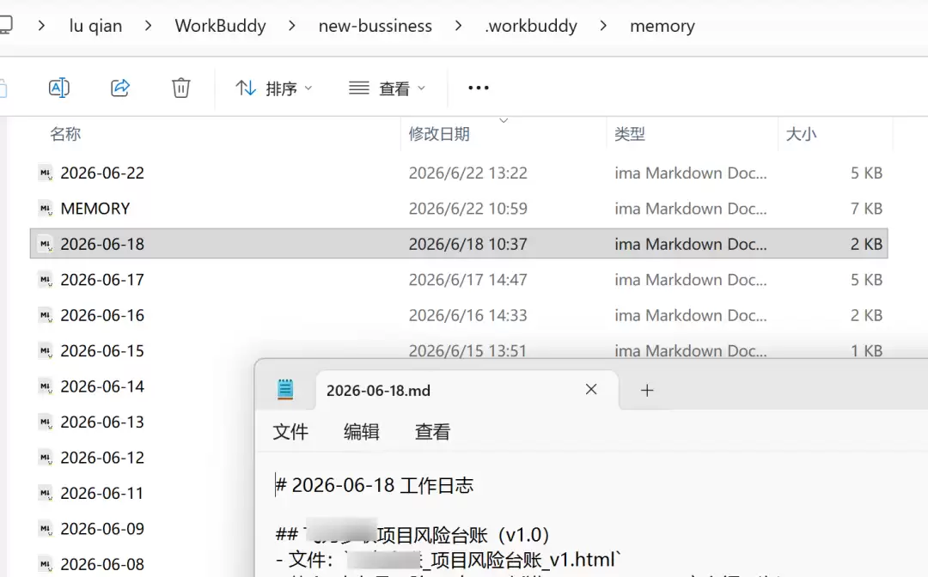Screen dimensions: 928x577
Task: Click markdown file icon next to 2026-06-12
Action: click(x=46, y=457)
